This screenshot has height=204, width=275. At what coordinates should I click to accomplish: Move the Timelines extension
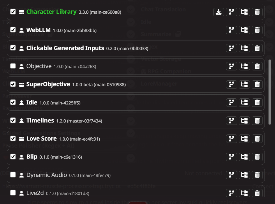point(244,120)
